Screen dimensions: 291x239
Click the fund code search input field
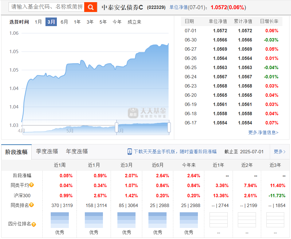pyautogui.click(x=46, y=7)
